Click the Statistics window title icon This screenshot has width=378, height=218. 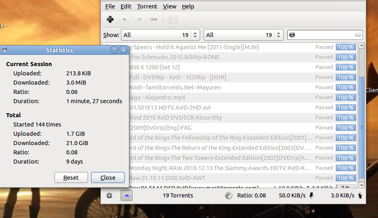[x=4, y=50]
